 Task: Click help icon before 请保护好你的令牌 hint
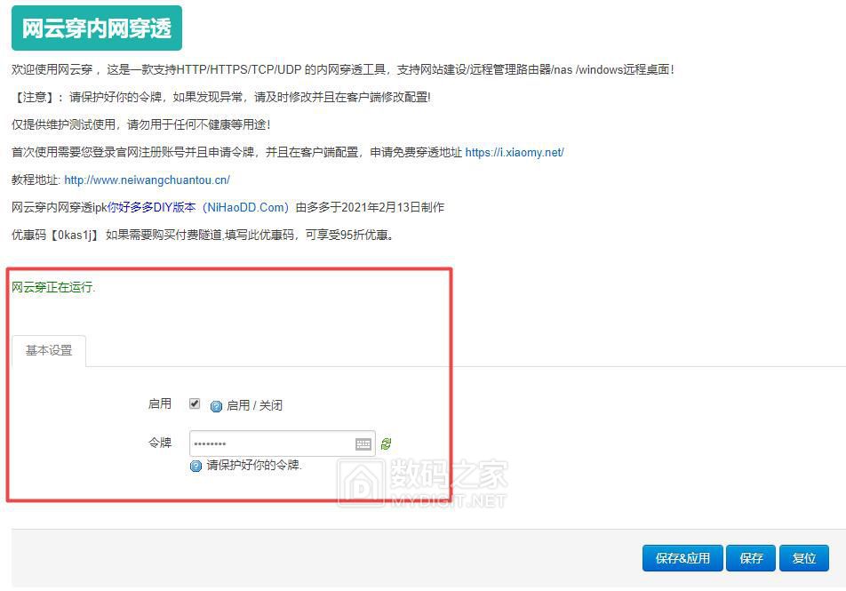tap(196, 466)
